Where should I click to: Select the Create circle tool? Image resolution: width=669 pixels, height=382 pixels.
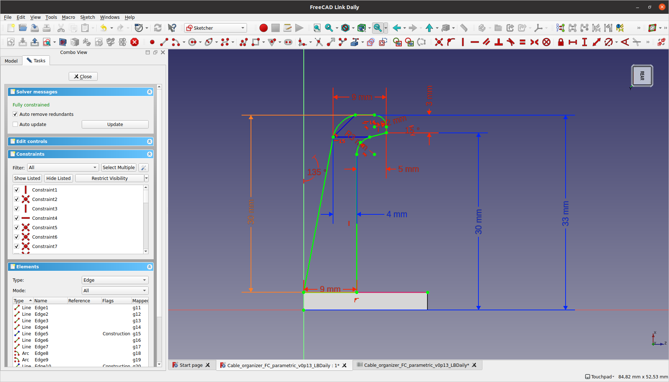(x=192, y=42)
